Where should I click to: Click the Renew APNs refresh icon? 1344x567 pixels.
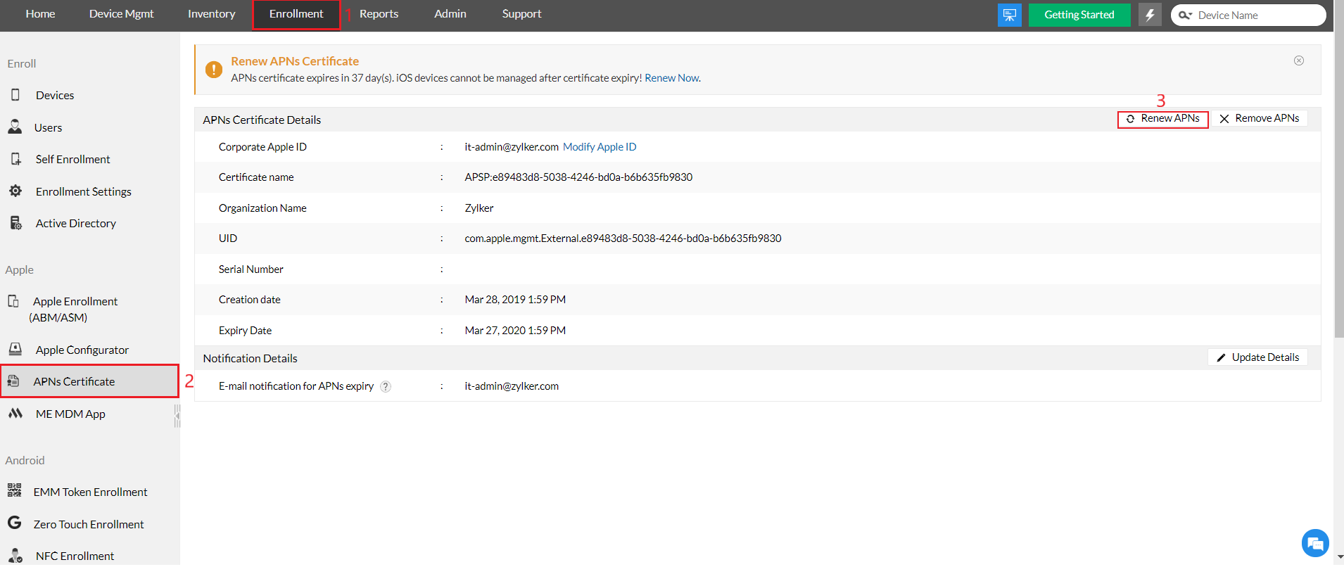point(1130,119)
